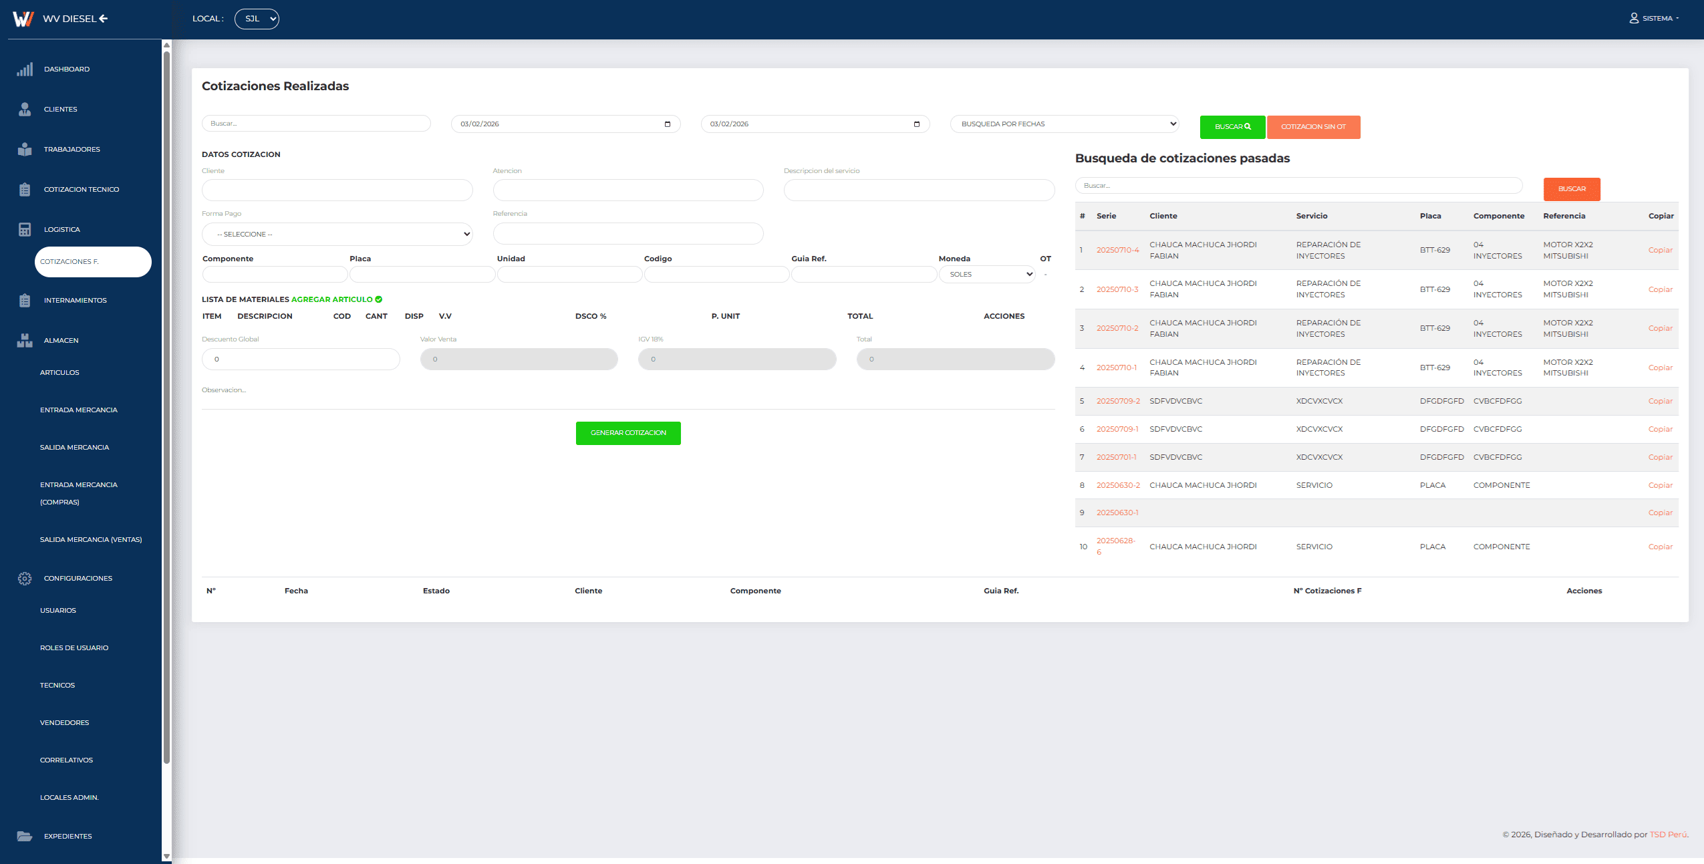Click the Dashboard bar chart icon
Viewport: 1704px width, 864px height.
click(x=25, y=69)
